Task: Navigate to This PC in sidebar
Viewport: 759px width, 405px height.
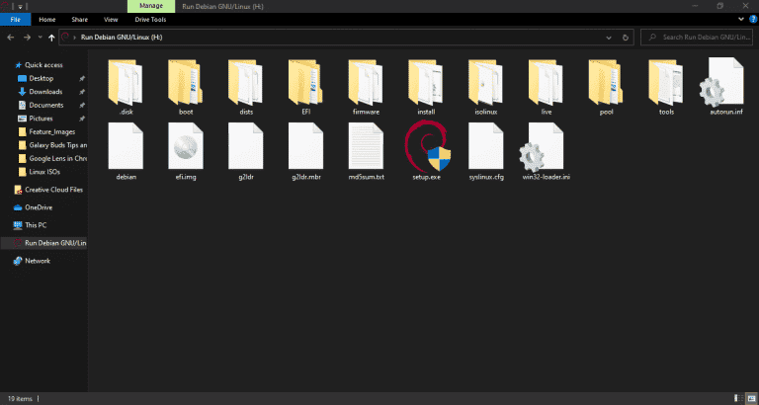Action: (x=37, y=224)
